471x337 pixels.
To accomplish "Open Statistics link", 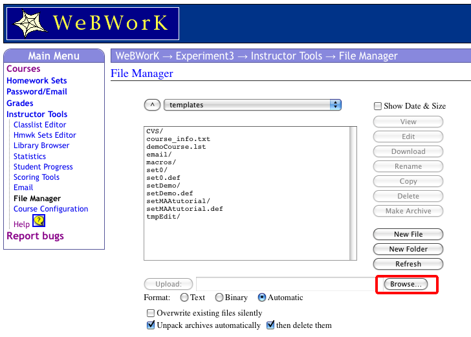I will [x=30, y=157].
